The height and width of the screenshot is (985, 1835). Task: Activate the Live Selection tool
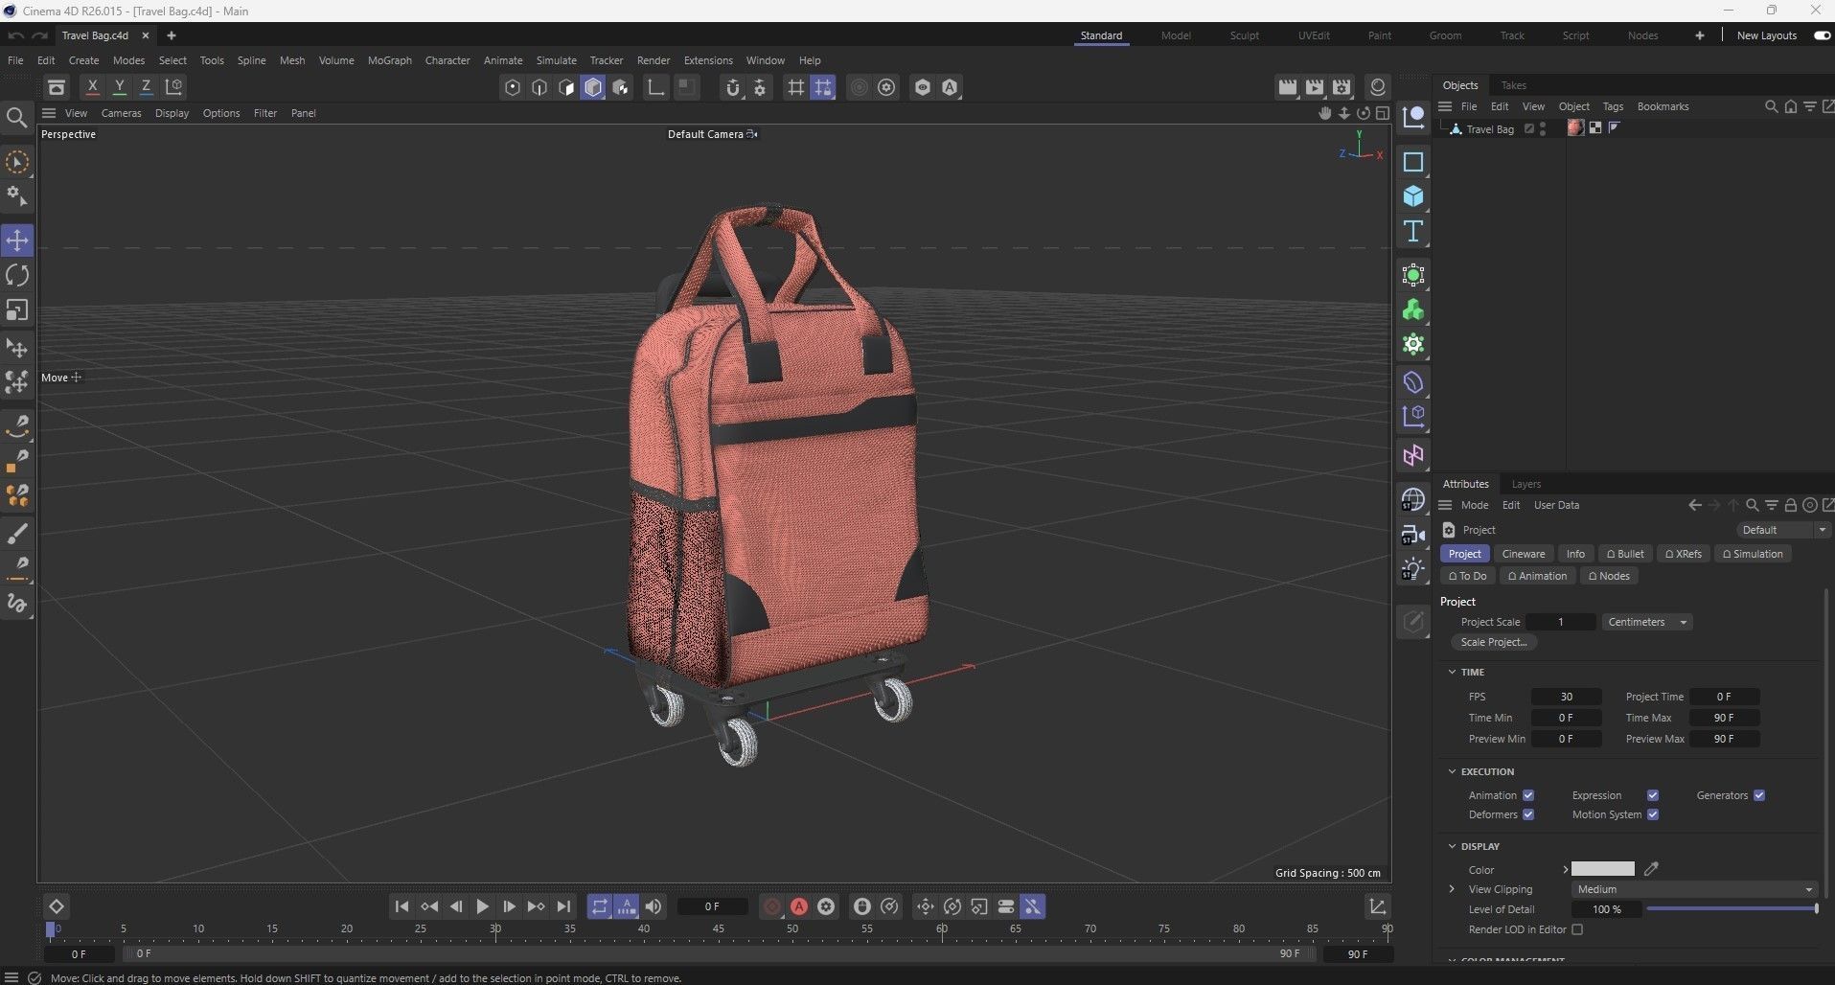click(17, 162)
